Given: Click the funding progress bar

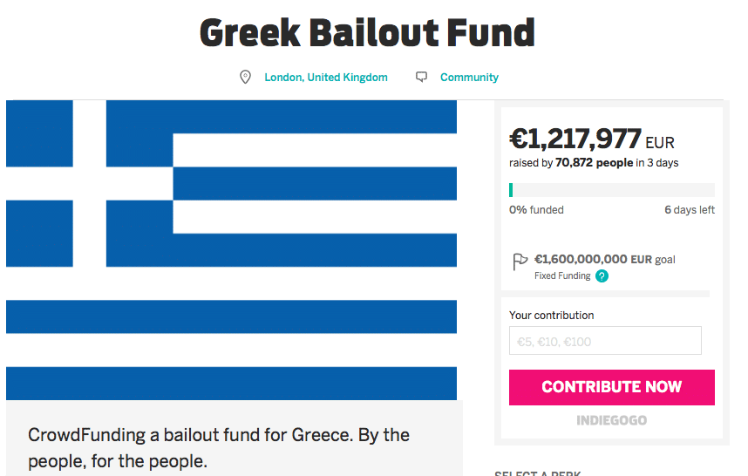Looking at the screenshot, I should (612, 190).
